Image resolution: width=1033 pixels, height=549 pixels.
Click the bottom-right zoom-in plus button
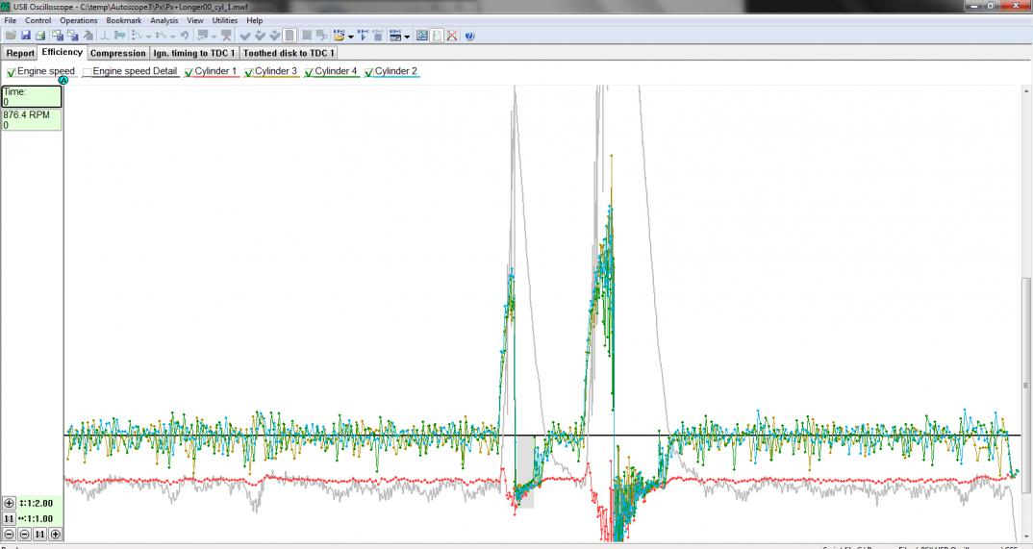pos(55,534)
